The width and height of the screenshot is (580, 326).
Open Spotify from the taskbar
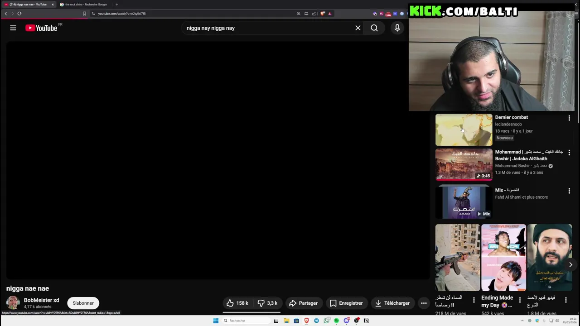point(337,321)
